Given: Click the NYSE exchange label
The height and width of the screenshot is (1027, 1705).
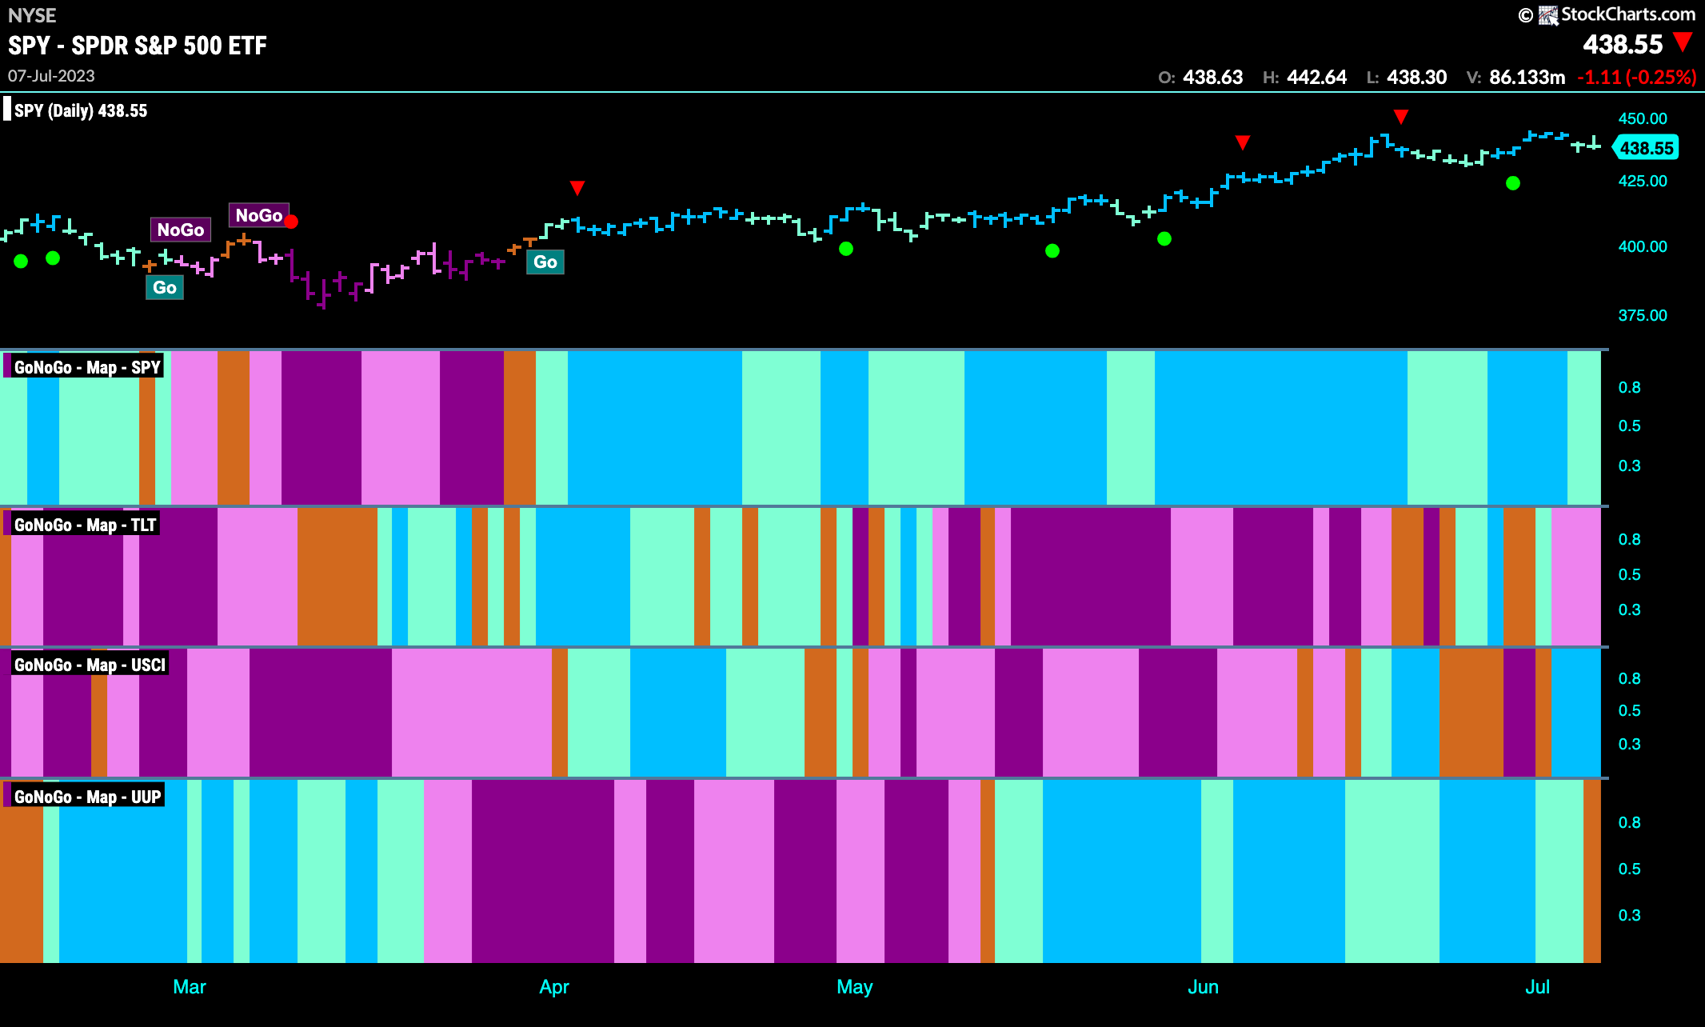Looking at the screenshot, I should coord(32,15).
